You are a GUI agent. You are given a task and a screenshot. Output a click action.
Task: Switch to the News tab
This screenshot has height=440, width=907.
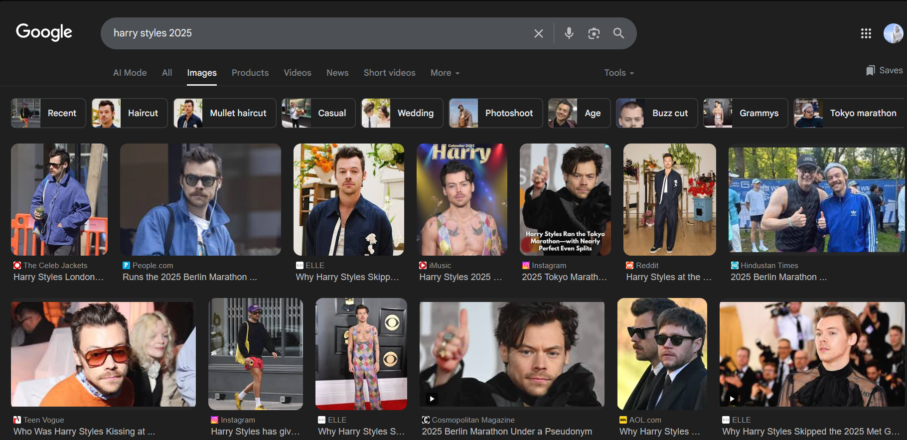pos(337,73)
